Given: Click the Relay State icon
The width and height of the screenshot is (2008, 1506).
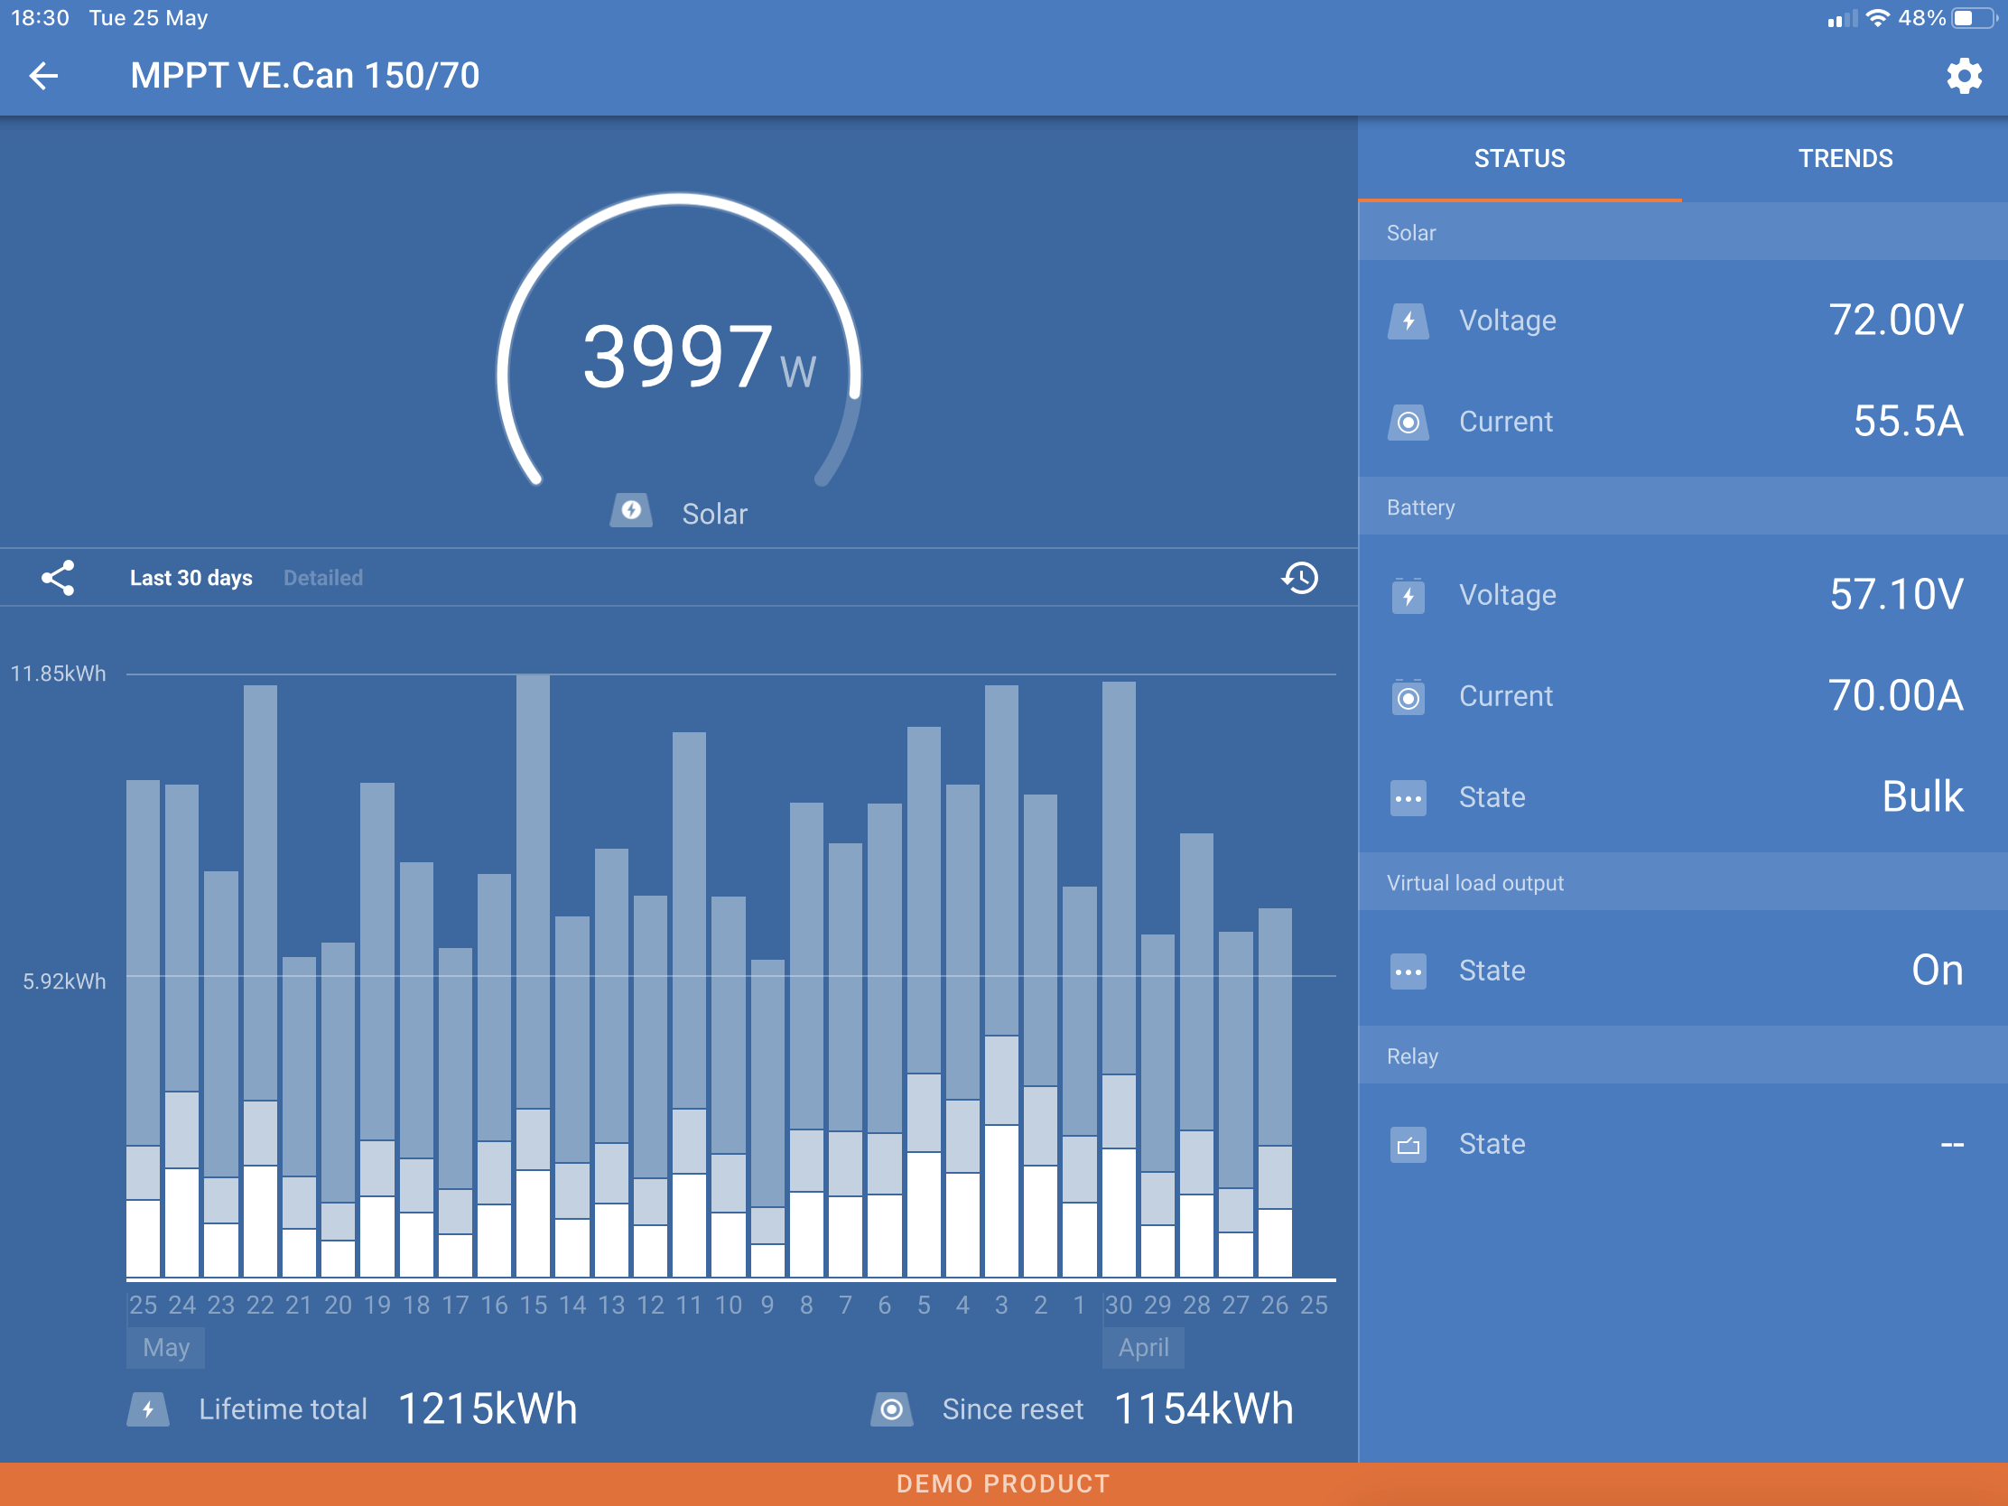Looking at the screenshot, I should 1408,1146.
